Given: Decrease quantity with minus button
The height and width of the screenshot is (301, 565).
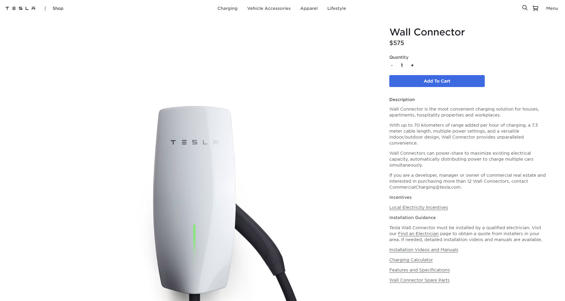Looking at the screenshot, I should point(392,65).
